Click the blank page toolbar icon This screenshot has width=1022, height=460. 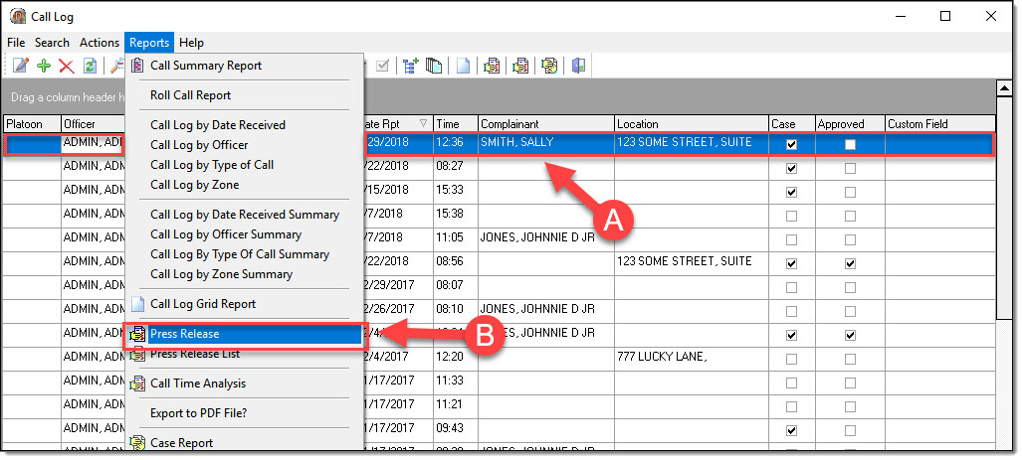[x=463, y=66]
